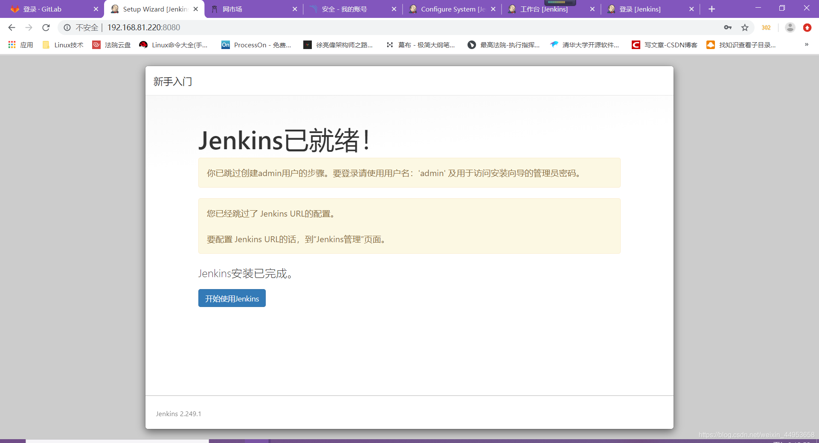Close the browser window
Viewport: 819px width, 443px height.
[806, 8]
